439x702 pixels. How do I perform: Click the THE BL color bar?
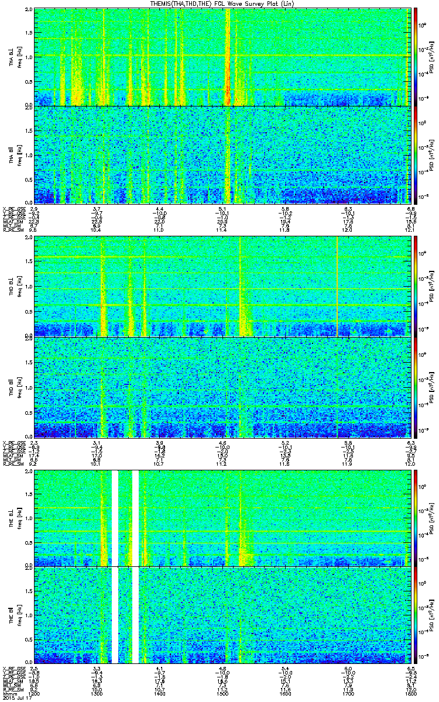point(416,518)
